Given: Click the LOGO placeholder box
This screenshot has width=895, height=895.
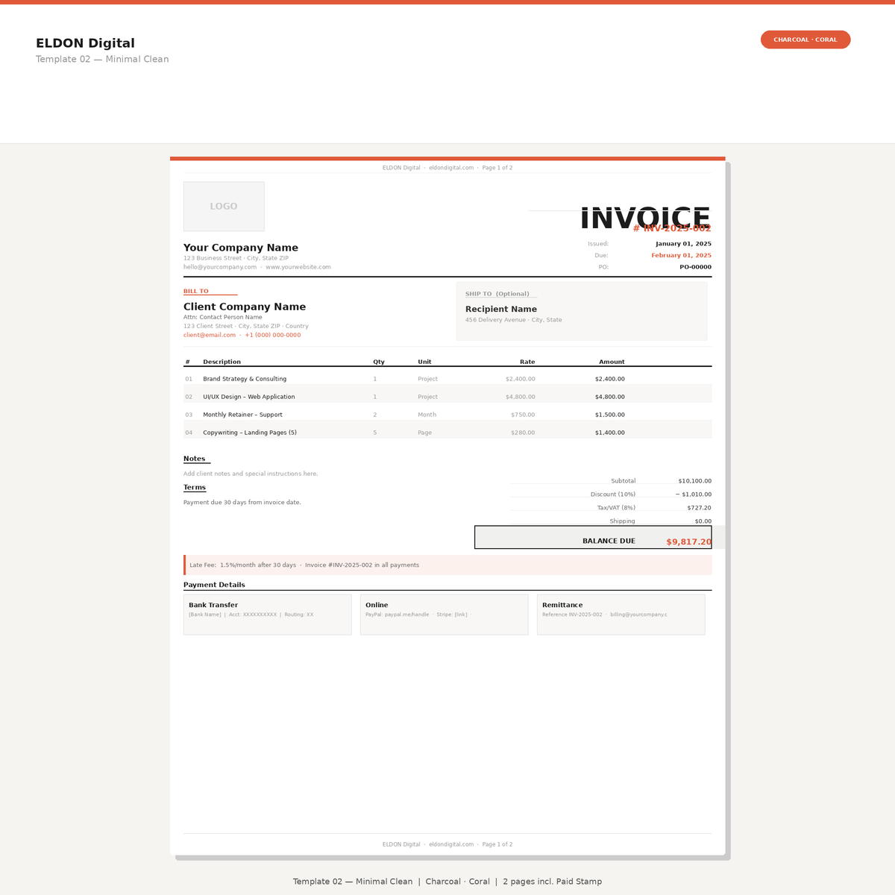Looking at the screenshot, I should point(224,207).
